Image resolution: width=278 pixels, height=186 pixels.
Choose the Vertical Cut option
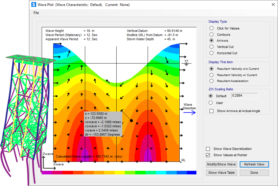pyautogui.click(x=212, y=47)
